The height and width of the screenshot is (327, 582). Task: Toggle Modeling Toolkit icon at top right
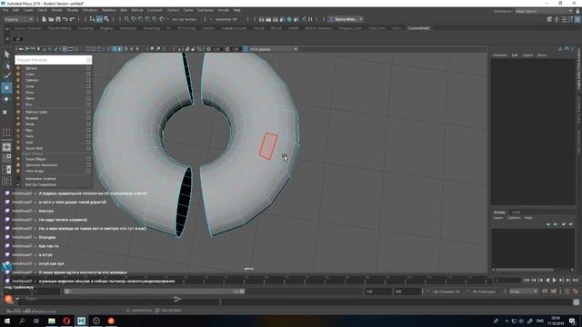coord(549,19)
